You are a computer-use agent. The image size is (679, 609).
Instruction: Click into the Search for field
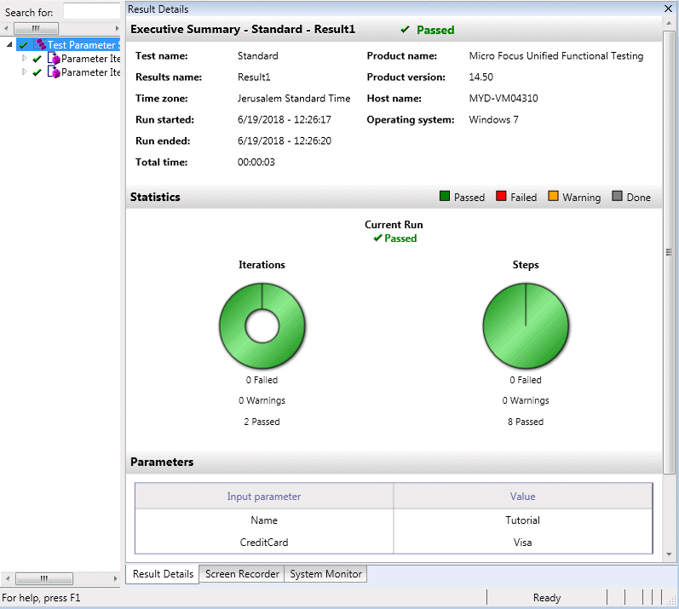(91, 12)
